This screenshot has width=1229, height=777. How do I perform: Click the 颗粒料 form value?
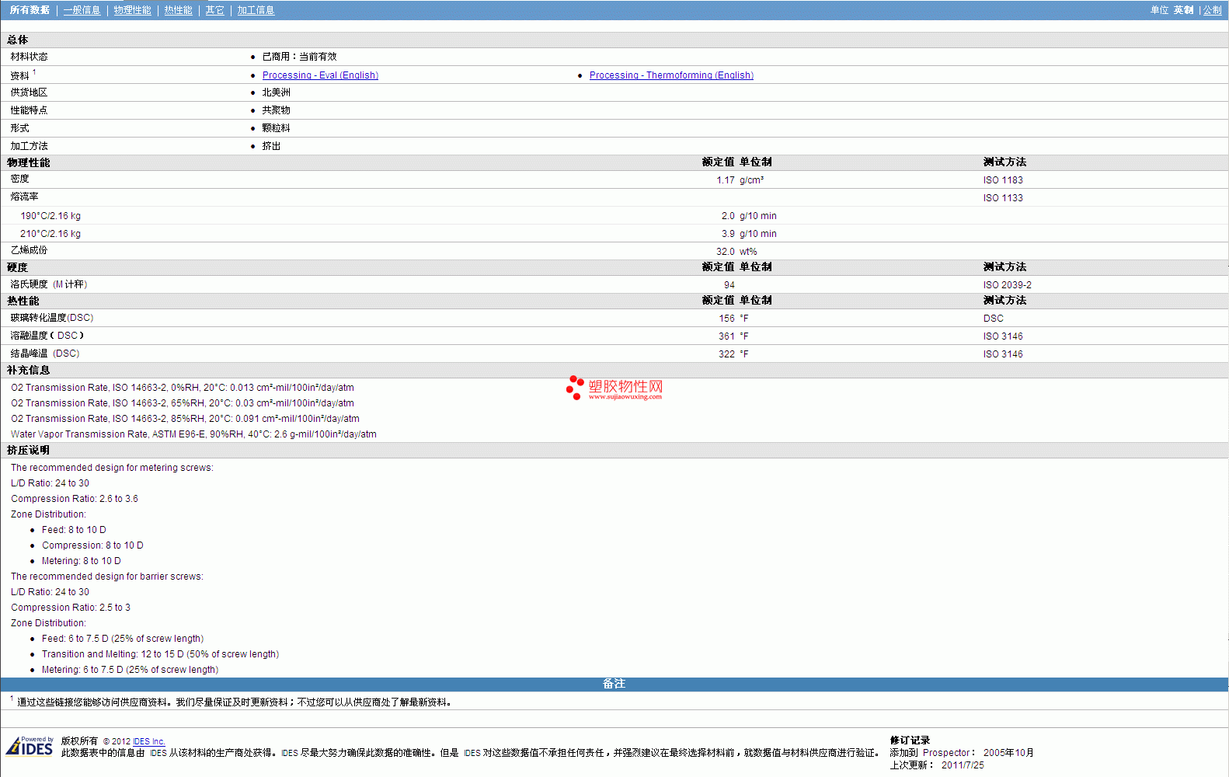pyautogui.click(x=276, y=128)
